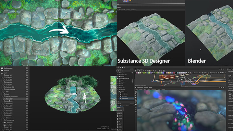
Task: Expand Plane_010 tree arrow
Action: click(x=2, y=106)
